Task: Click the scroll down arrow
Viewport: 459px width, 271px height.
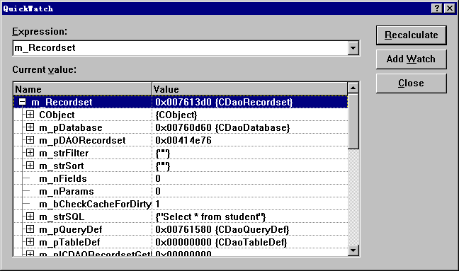Action: 353,250
